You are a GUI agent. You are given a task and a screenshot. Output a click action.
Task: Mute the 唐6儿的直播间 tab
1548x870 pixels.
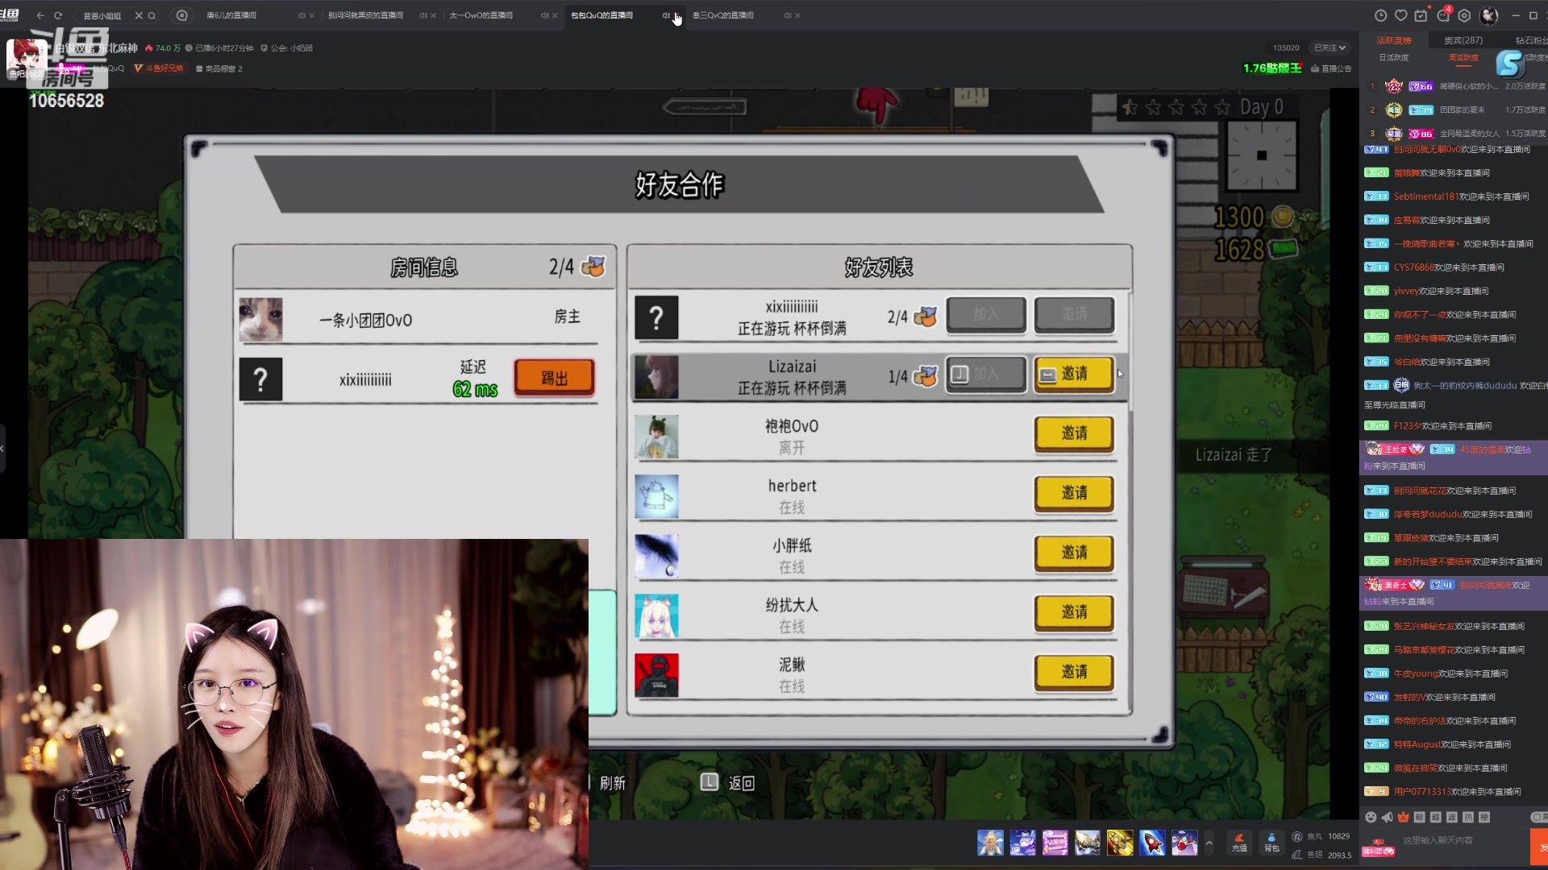pos(302,15)
